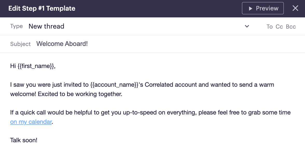The height and width of the screenshot is (163, 305).
Task: Add To recipients field
Action: click(269, 26)
